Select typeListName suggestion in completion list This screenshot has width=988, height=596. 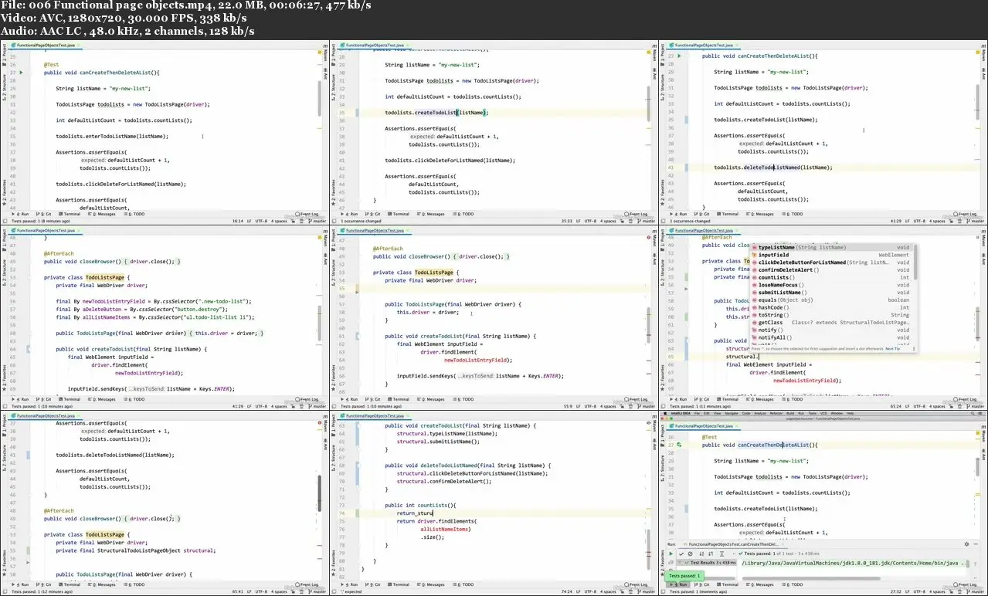(x=776, y=248)
